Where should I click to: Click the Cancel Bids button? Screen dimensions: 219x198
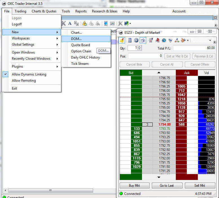pyautogui.click(x=135, y=64)
